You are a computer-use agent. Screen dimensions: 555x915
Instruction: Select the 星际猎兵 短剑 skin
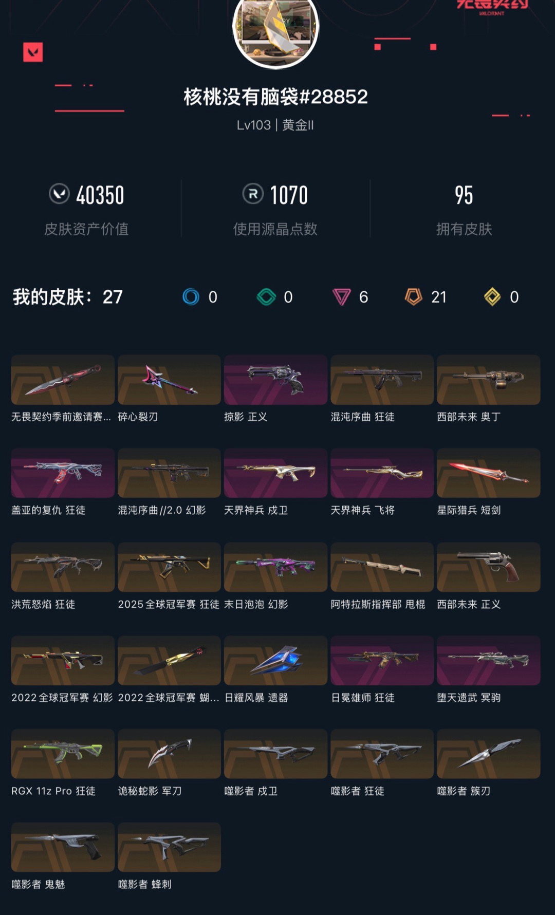488,473
